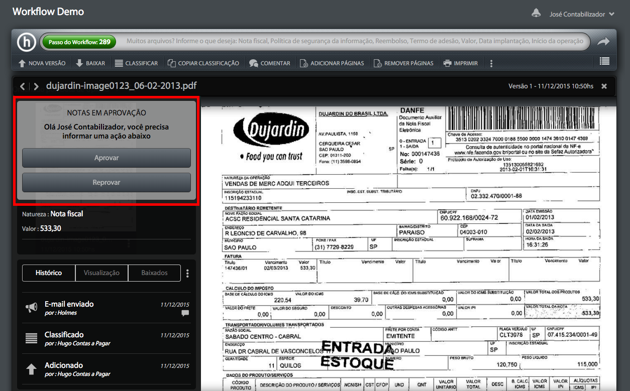Click the Classificar toolbar button
Screen dimensions: 630x391
click(136, 63)
